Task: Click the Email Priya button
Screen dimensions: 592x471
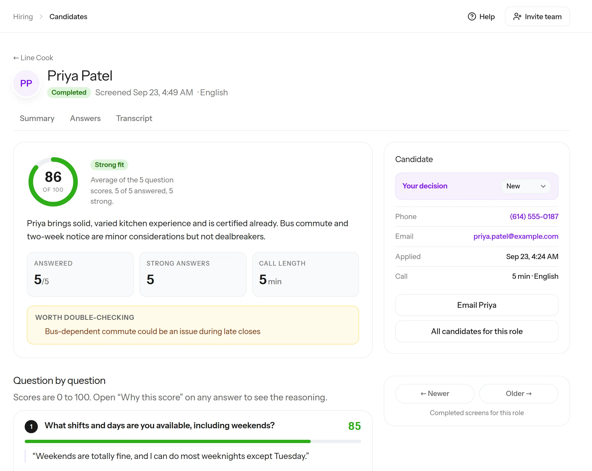Action: (x=477, y=305)
